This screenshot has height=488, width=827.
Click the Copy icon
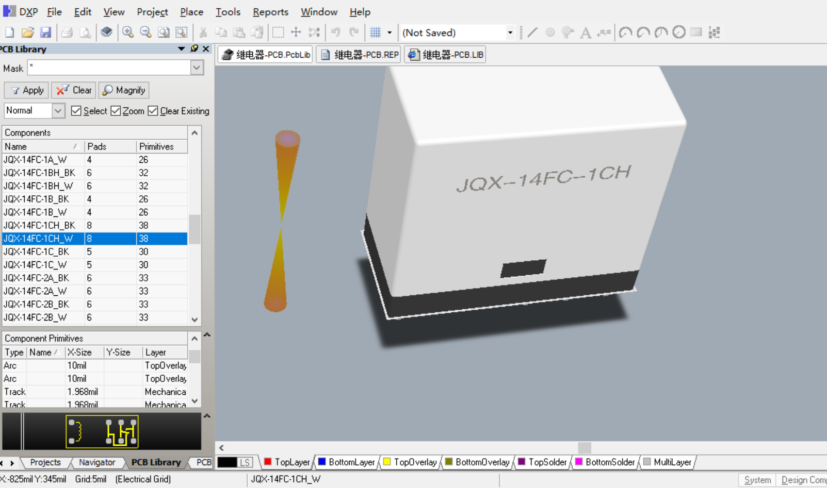(221, 32)
